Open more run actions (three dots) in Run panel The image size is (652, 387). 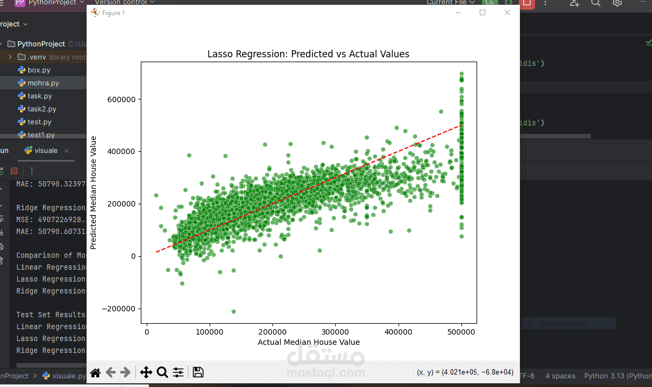pos(31,171)
